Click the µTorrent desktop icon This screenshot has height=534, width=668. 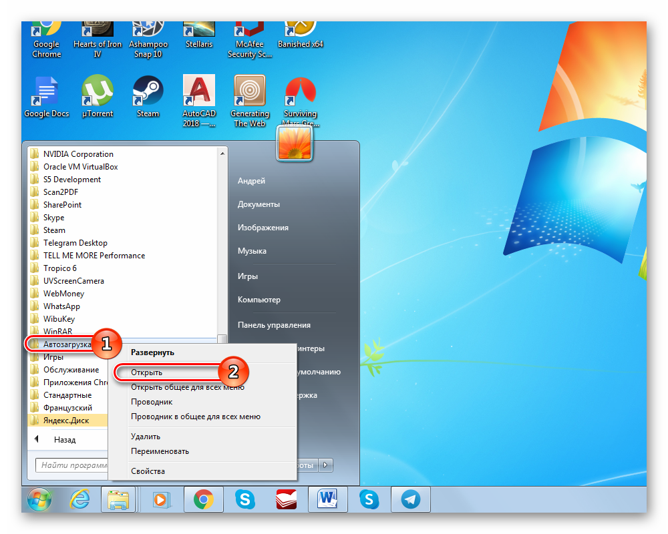(x=97, y=92)
